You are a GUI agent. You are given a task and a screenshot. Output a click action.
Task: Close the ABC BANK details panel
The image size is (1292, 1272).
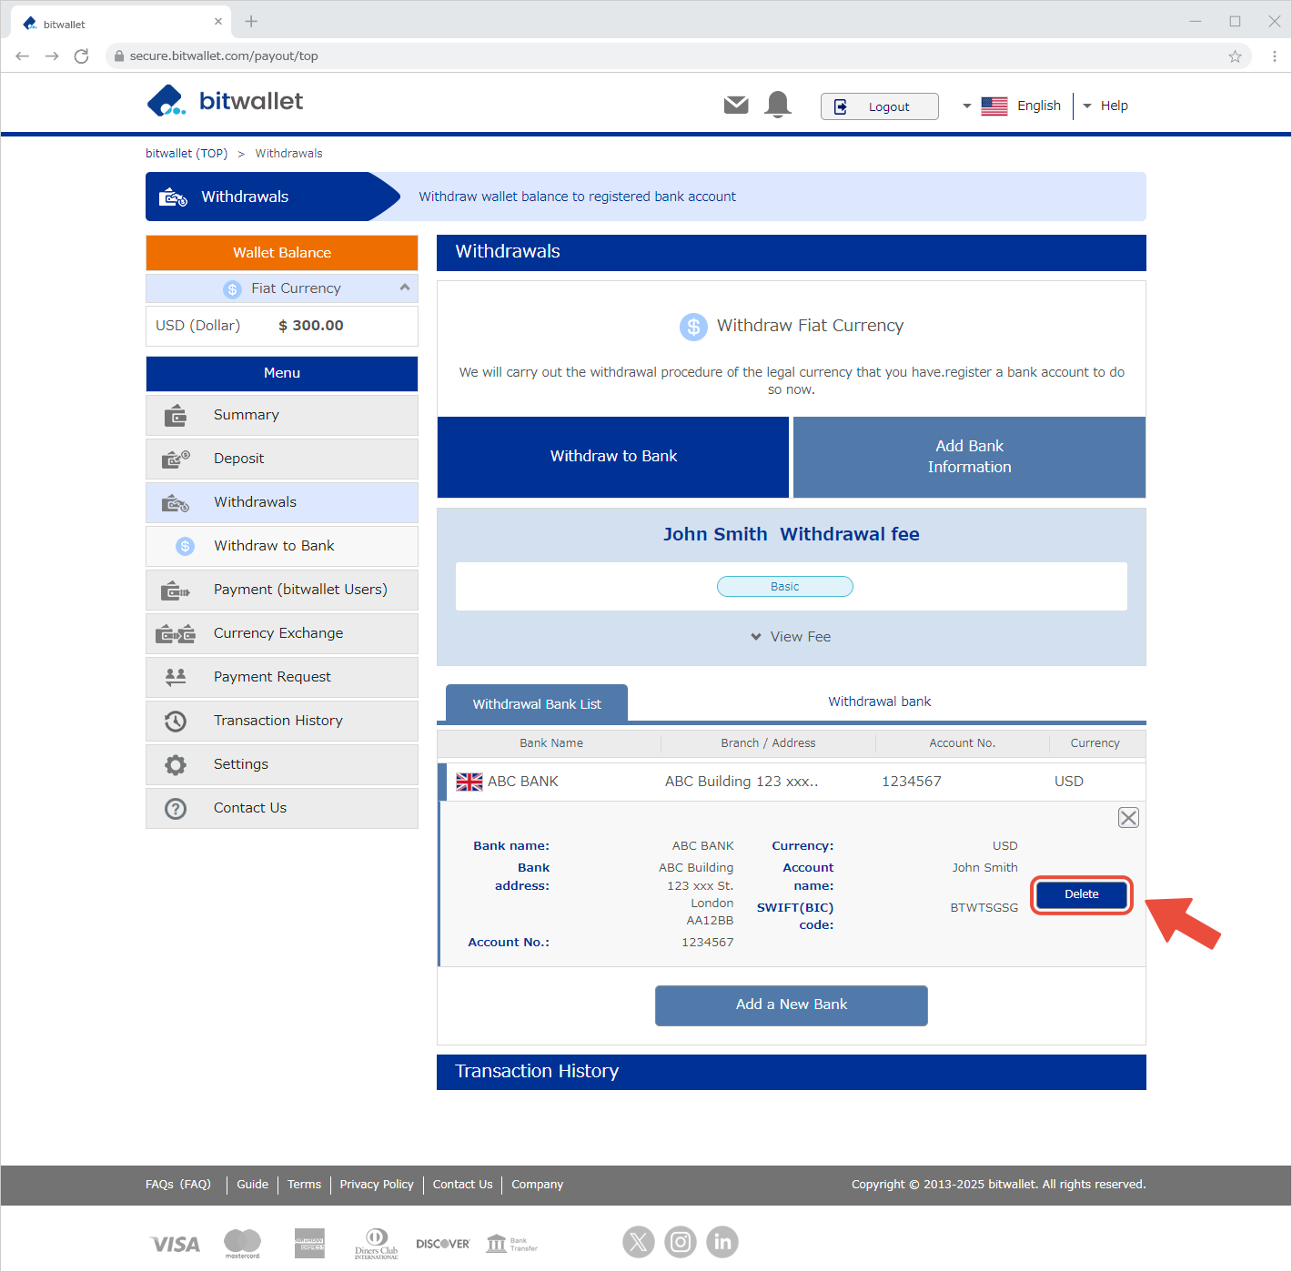[1128, 818]
